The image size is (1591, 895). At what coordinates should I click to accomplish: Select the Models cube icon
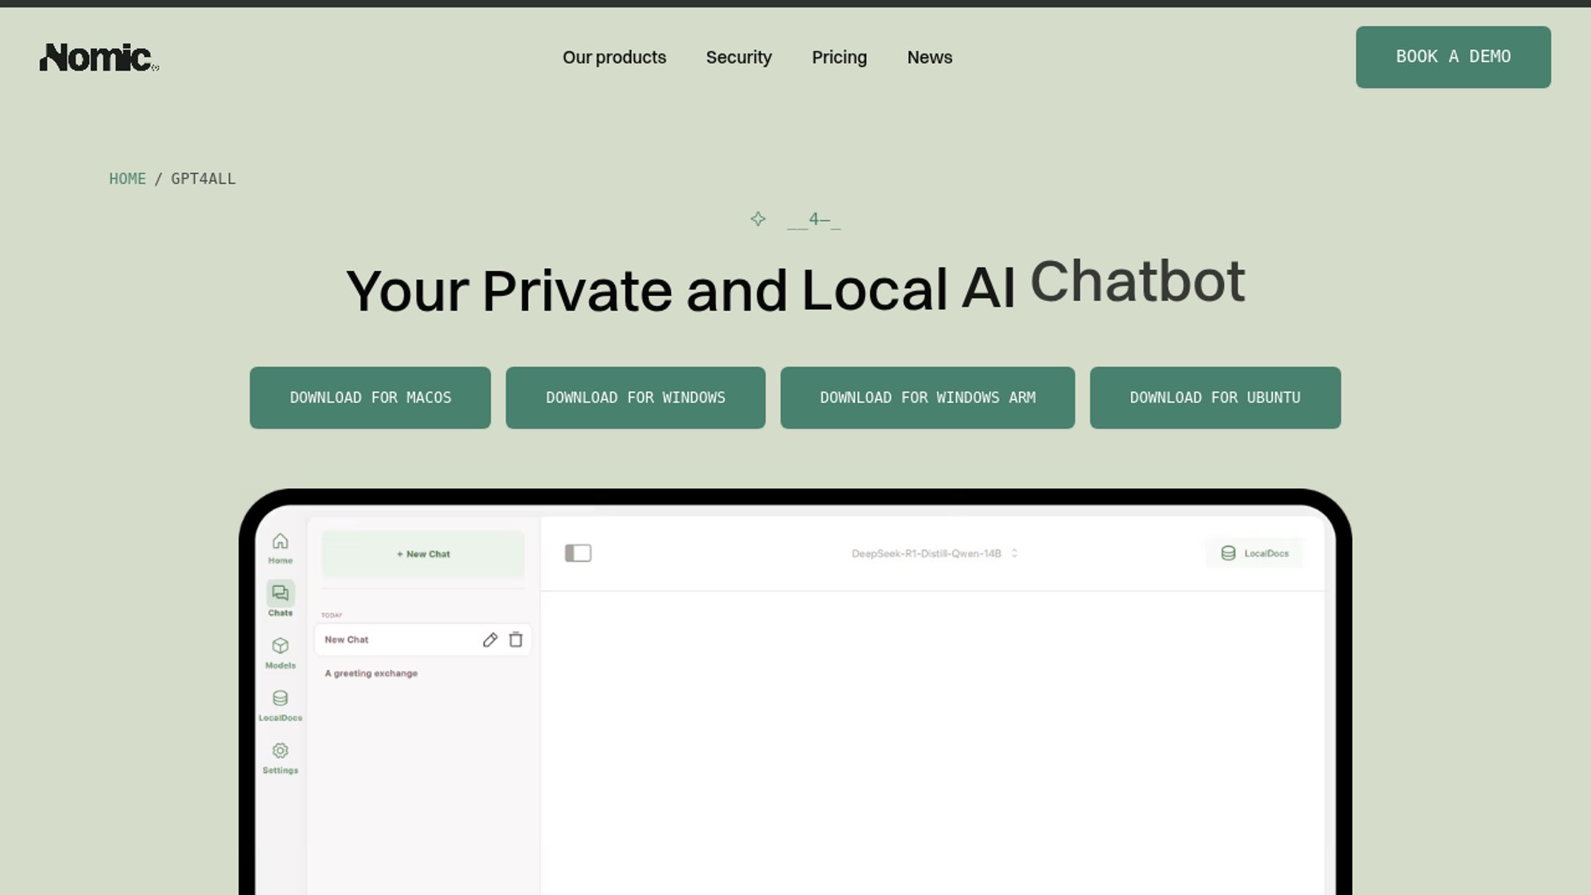280,646
